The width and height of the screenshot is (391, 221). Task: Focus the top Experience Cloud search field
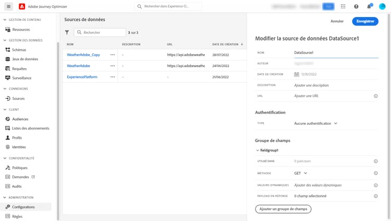(x=168, y=6)
